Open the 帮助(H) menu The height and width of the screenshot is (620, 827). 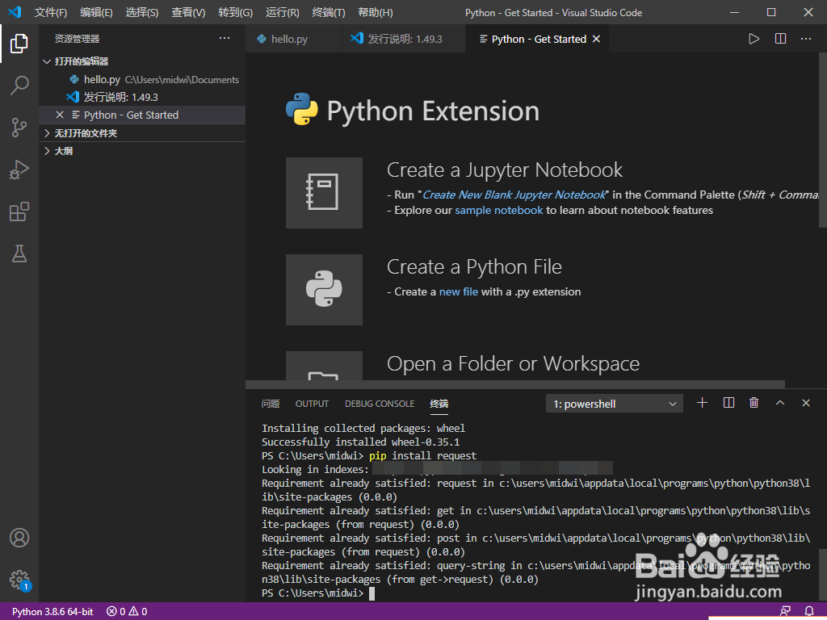375,12
